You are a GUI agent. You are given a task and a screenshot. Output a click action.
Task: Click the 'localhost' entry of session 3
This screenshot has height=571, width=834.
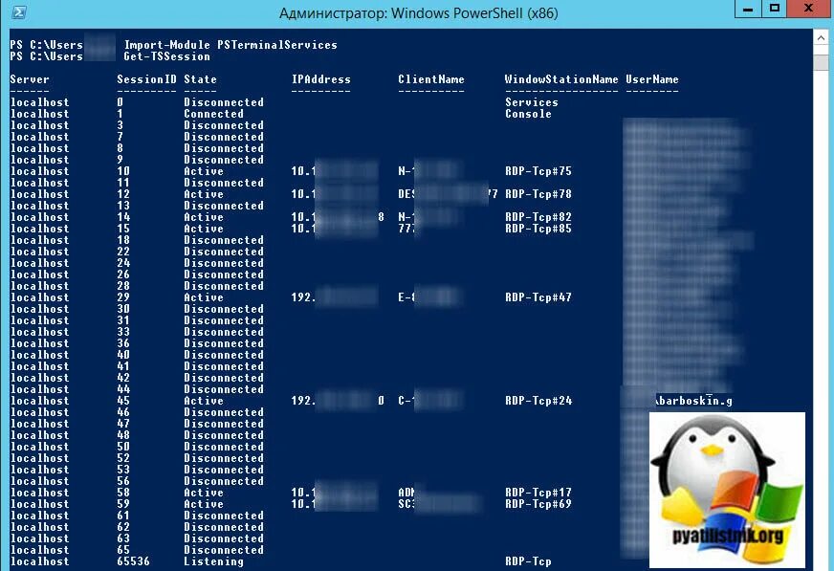coord(40,125)
